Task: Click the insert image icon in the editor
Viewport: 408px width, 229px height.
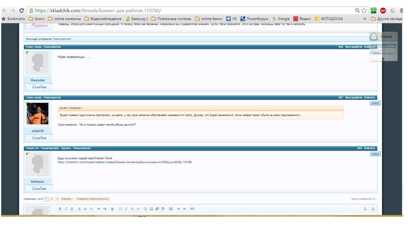Action: pos(151,209)
